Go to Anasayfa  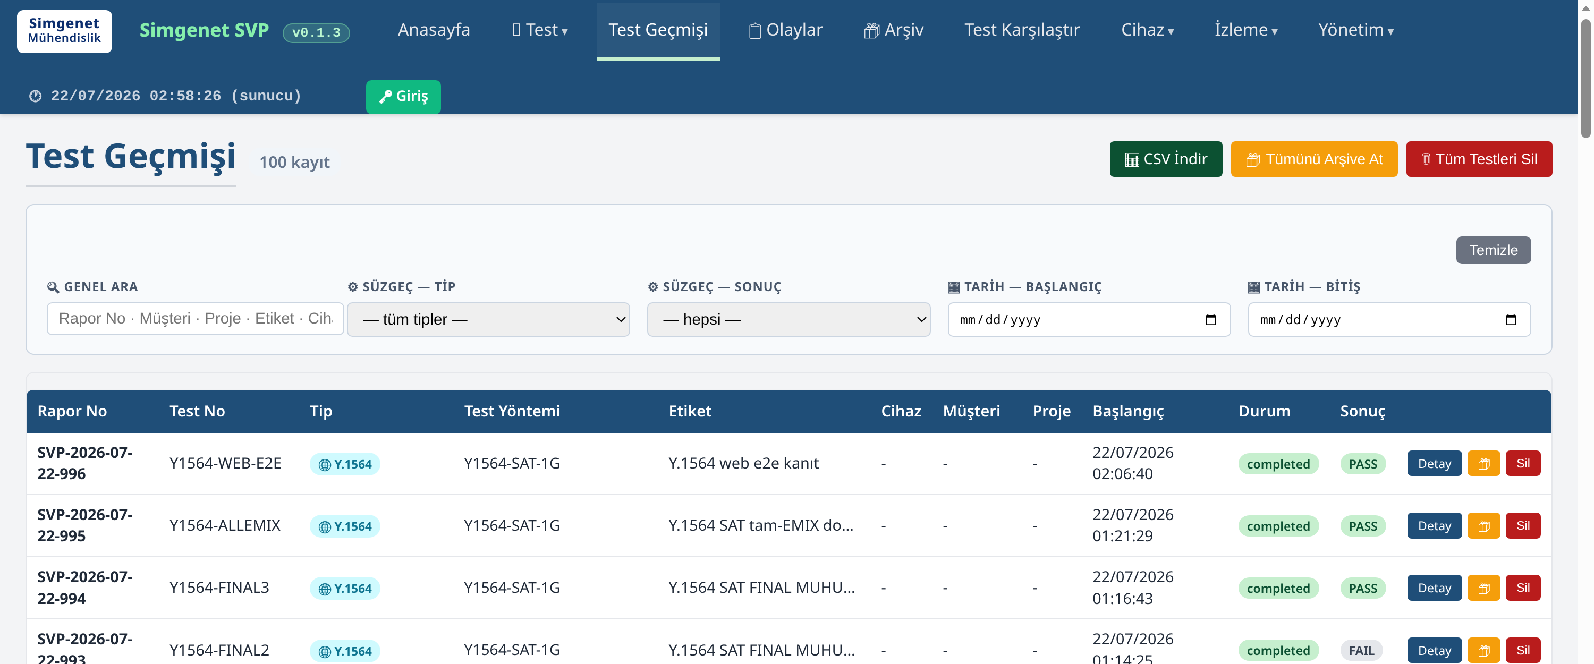pos(434,30)
